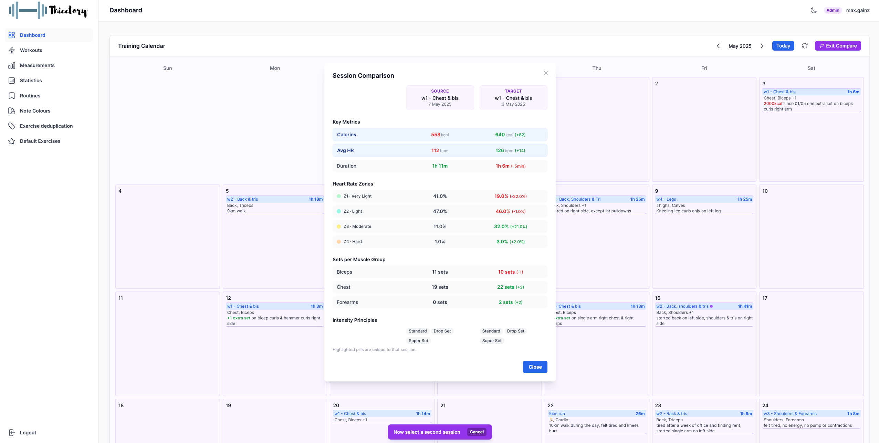Image resolution: width=879 pixels, height=443 pixels.
Task: Open Routines bookmark icon
Action: coord(12,96)
